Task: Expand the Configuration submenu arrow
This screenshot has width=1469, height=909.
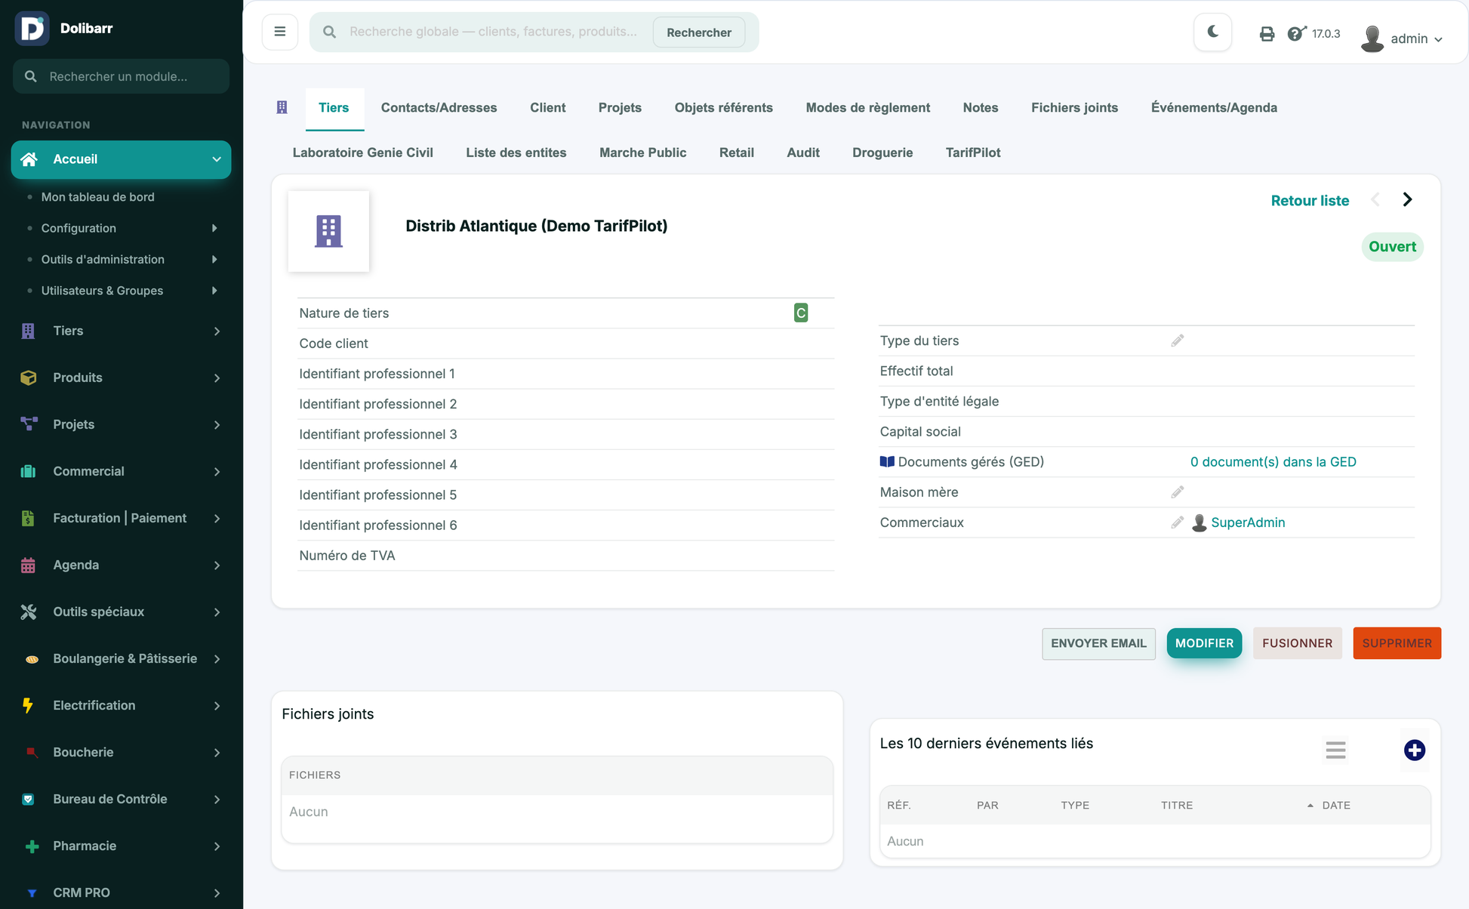Action: coord(214,228)
